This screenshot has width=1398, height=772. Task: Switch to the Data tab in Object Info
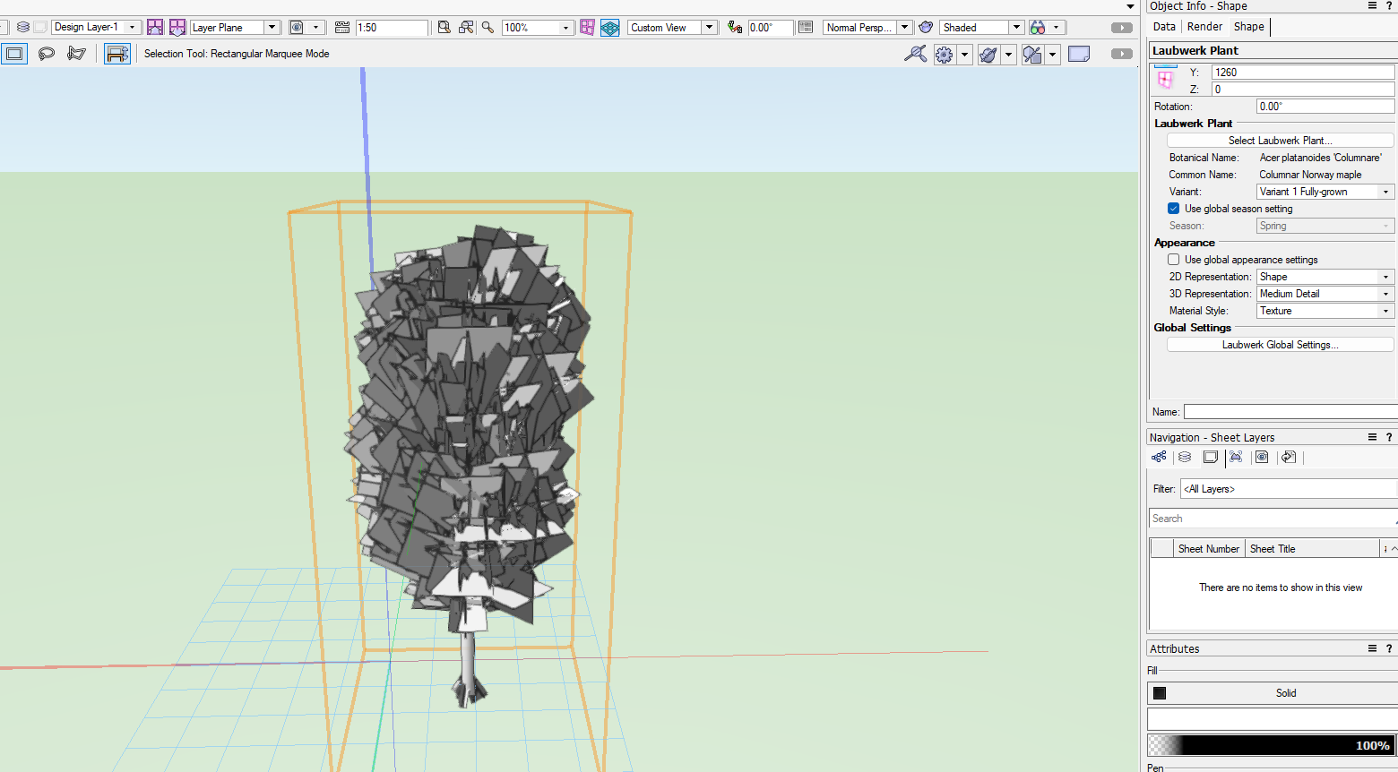1163,26
